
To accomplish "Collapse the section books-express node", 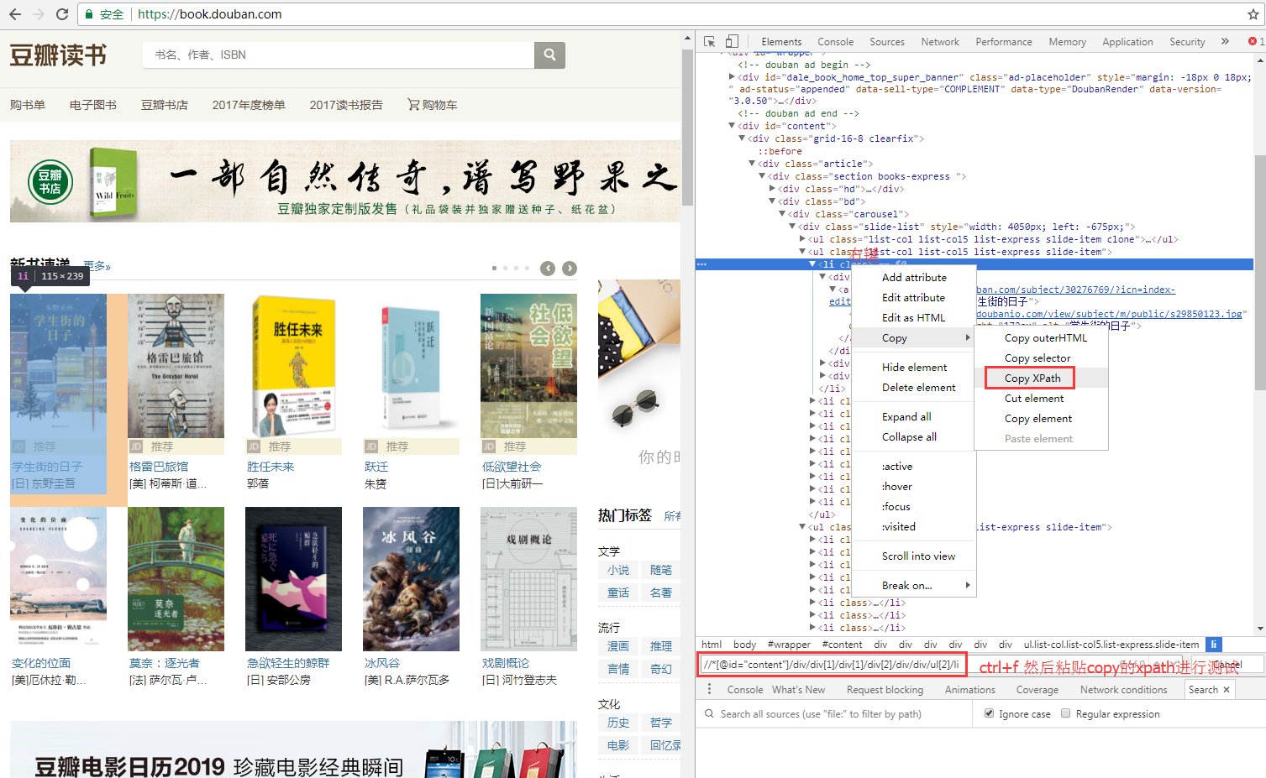I will (x=762, y=176).
